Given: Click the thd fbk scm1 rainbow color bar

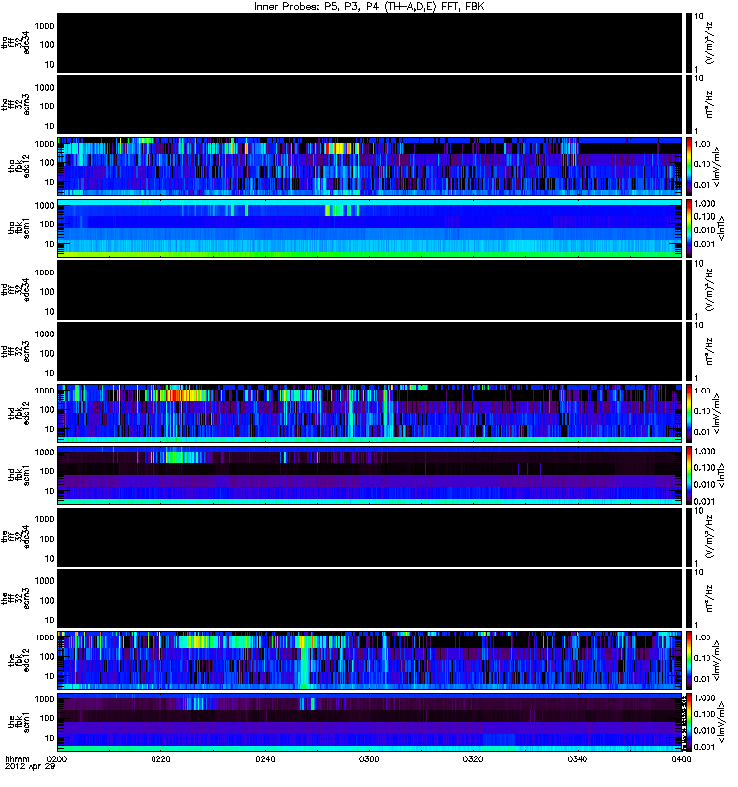Looking at the screenshot, I should tap(688, 475).
